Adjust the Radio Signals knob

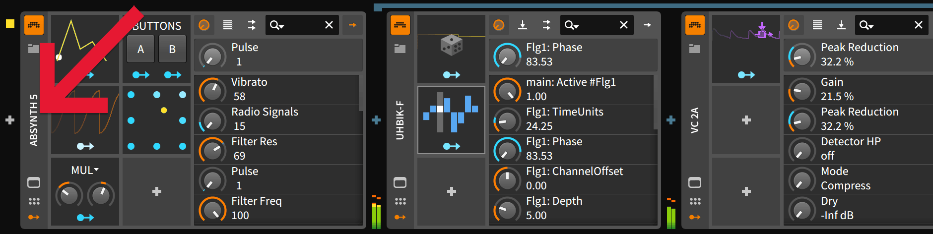(212, 120)
